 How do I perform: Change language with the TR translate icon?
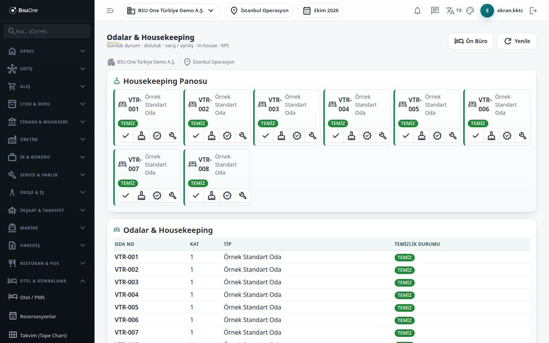click(454, 11)
